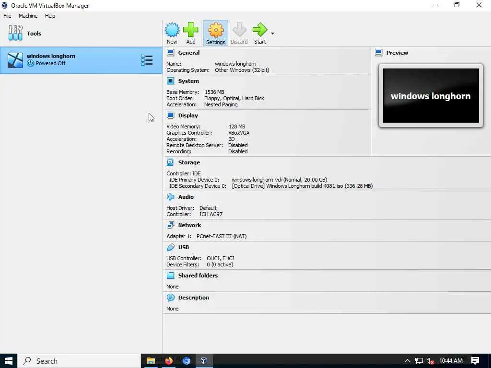Open the Machine menu

[28, 16]
